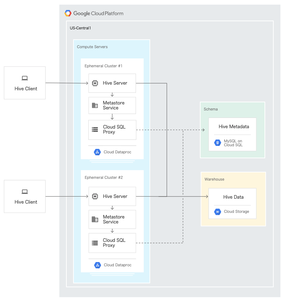Viewport: 285px width, 301px height.
Task: Click the Hive Data heading
Action: click(x=233, y=197)
